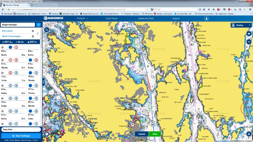253x142 pixels.
Task: Open the Facebook bookmark
Action: [54, 14]
